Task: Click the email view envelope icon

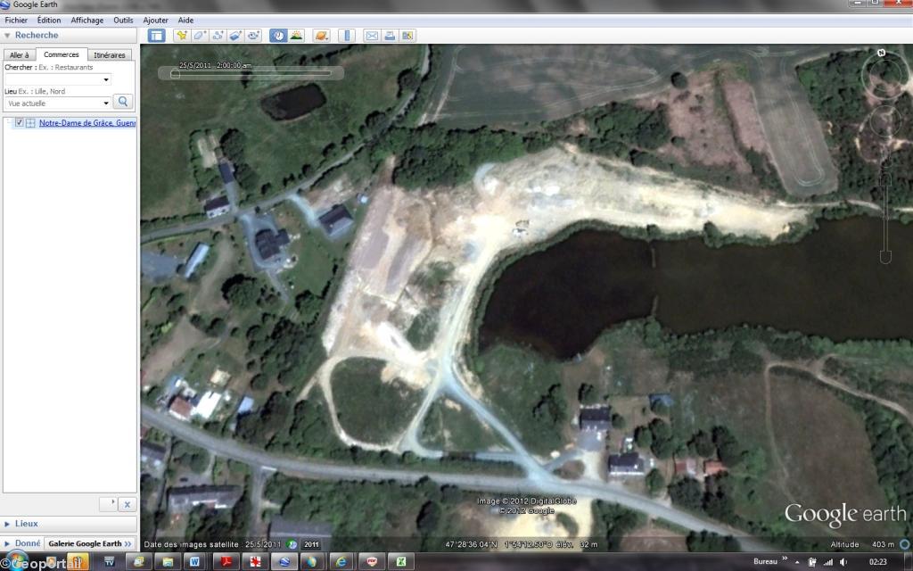Action: [x=372, y=36]
